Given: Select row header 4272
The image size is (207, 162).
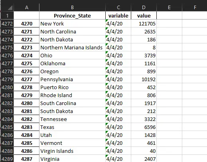Looking at the screenshot, I should pyautogui.click(x=7, y=23).
